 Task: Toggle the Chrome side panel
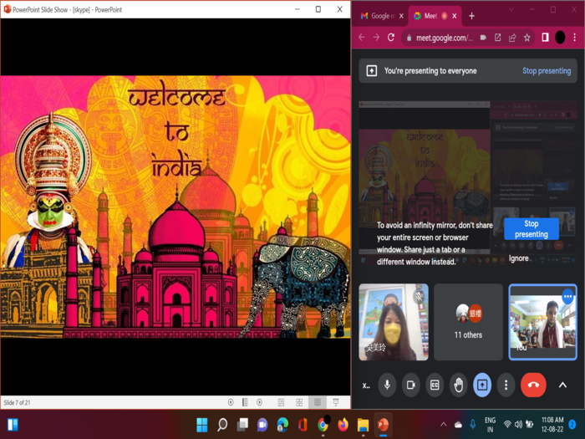pyautogui.click(x=545, y=38)
